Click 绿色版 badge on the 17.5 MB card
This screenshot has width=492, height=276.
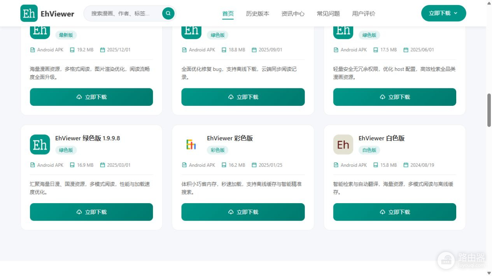(x=369, y=35)
